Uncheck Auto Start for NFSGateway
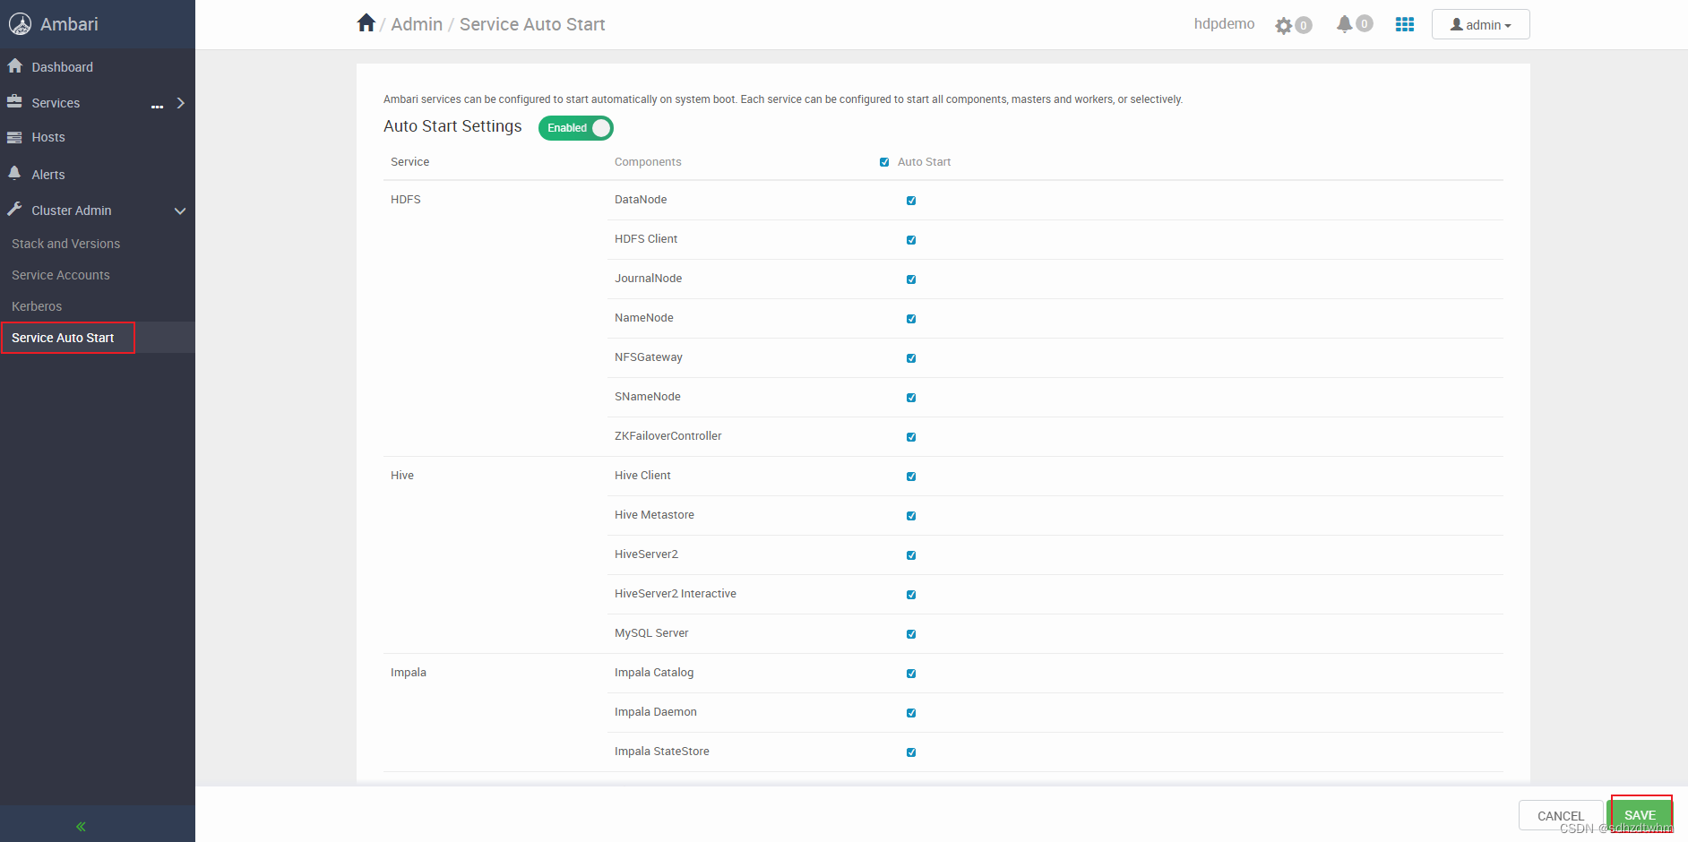The width and height of the screenshot is (1688, 842). 911,358
